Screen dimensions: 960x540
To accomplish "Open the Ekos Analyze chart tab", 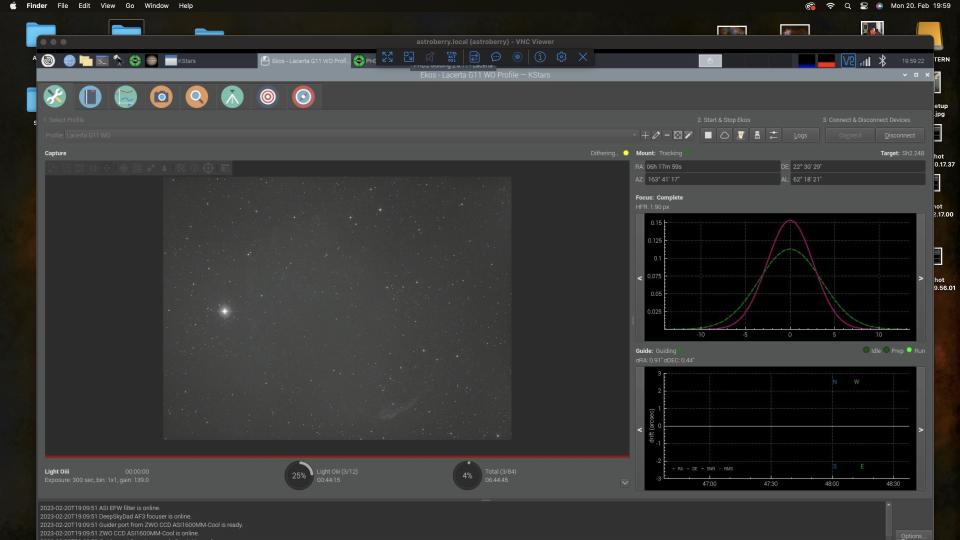I will click(x=125, y=96).
